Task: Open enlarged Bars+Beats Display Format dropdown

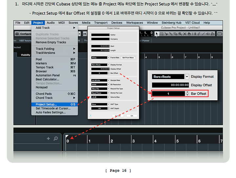Action: 187,77
